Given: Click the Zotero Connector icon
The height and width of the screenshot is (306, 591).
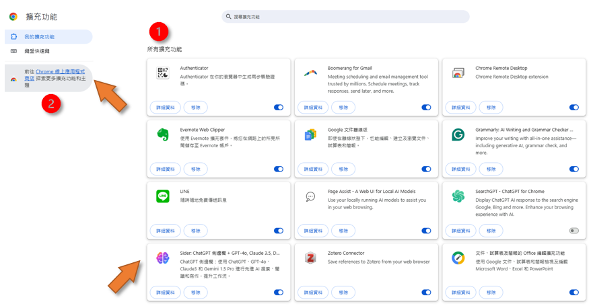Looking at the screenshot, I should 310,258.
